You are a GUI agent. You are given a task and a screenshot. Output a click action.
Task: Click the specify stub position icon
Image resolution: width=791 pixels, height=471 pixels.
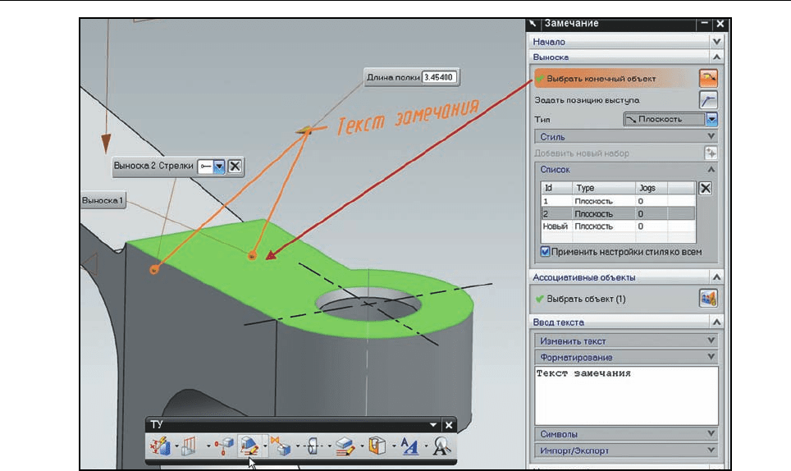[708, 100]
